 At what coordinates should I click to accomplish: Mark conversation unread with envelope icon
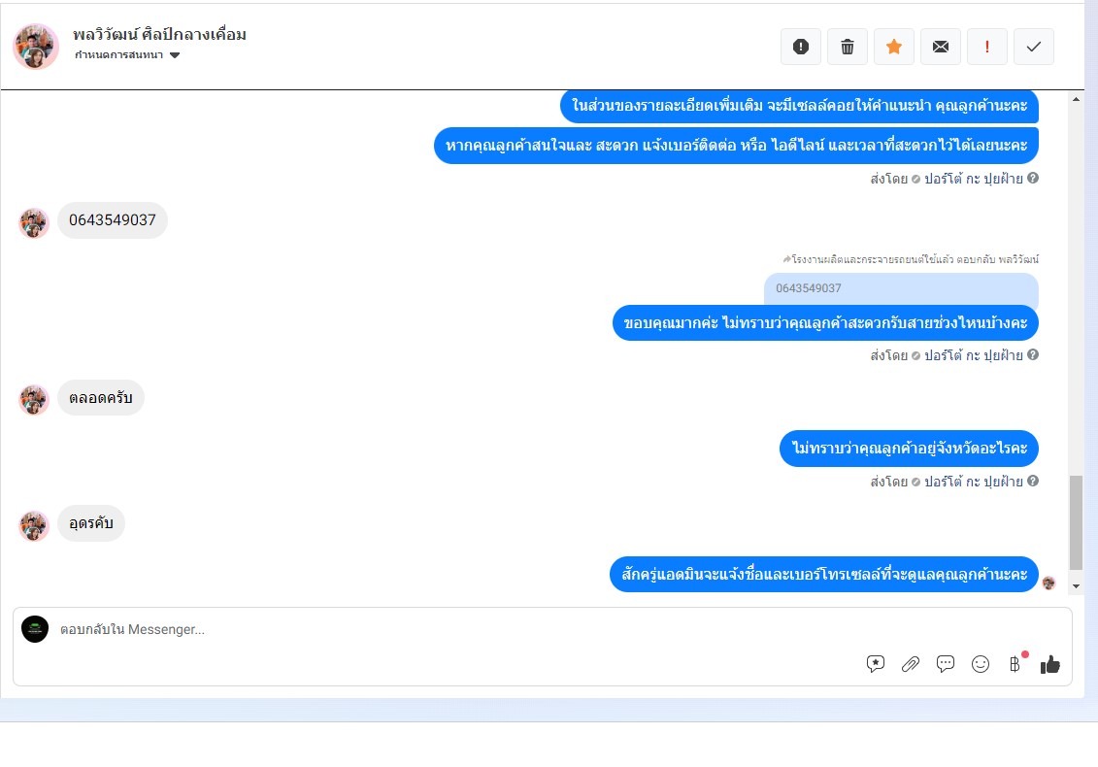pyautogui.click(x=941, y=47)
